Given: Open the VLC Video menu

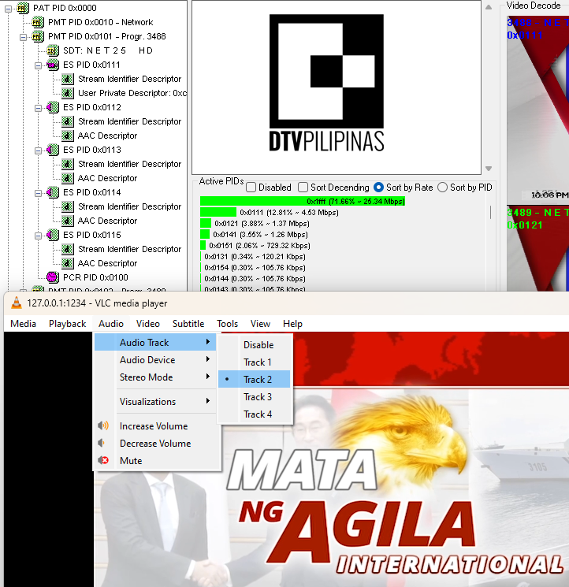Looking at the screenshot, I should click(x=148, y=324).
